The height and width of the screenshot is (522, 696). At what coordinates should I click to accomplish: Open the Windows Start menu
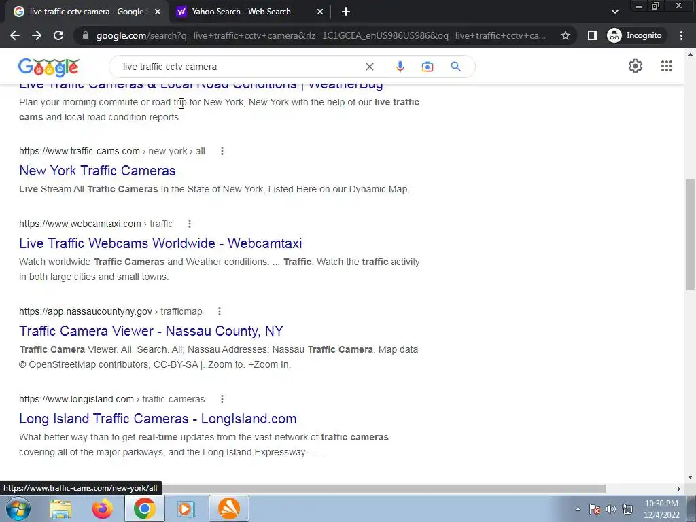click(x=18, y=508)
